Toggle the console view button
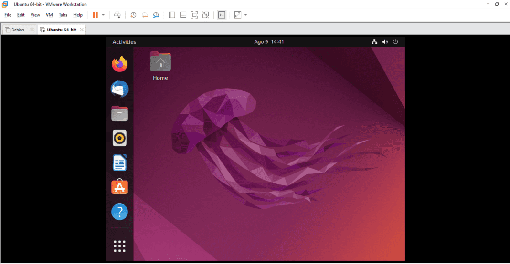Viewport: 510px width, 264px height. (x=221, y=15)
